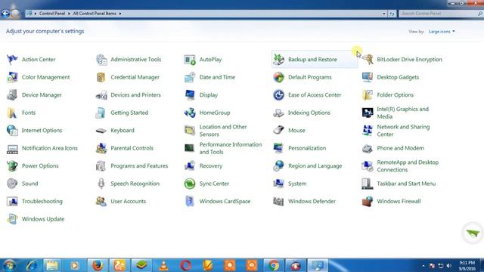Click the AutoPlay icon
The image size is (484, 272).
pyautogui.click(x=190, y=59)
